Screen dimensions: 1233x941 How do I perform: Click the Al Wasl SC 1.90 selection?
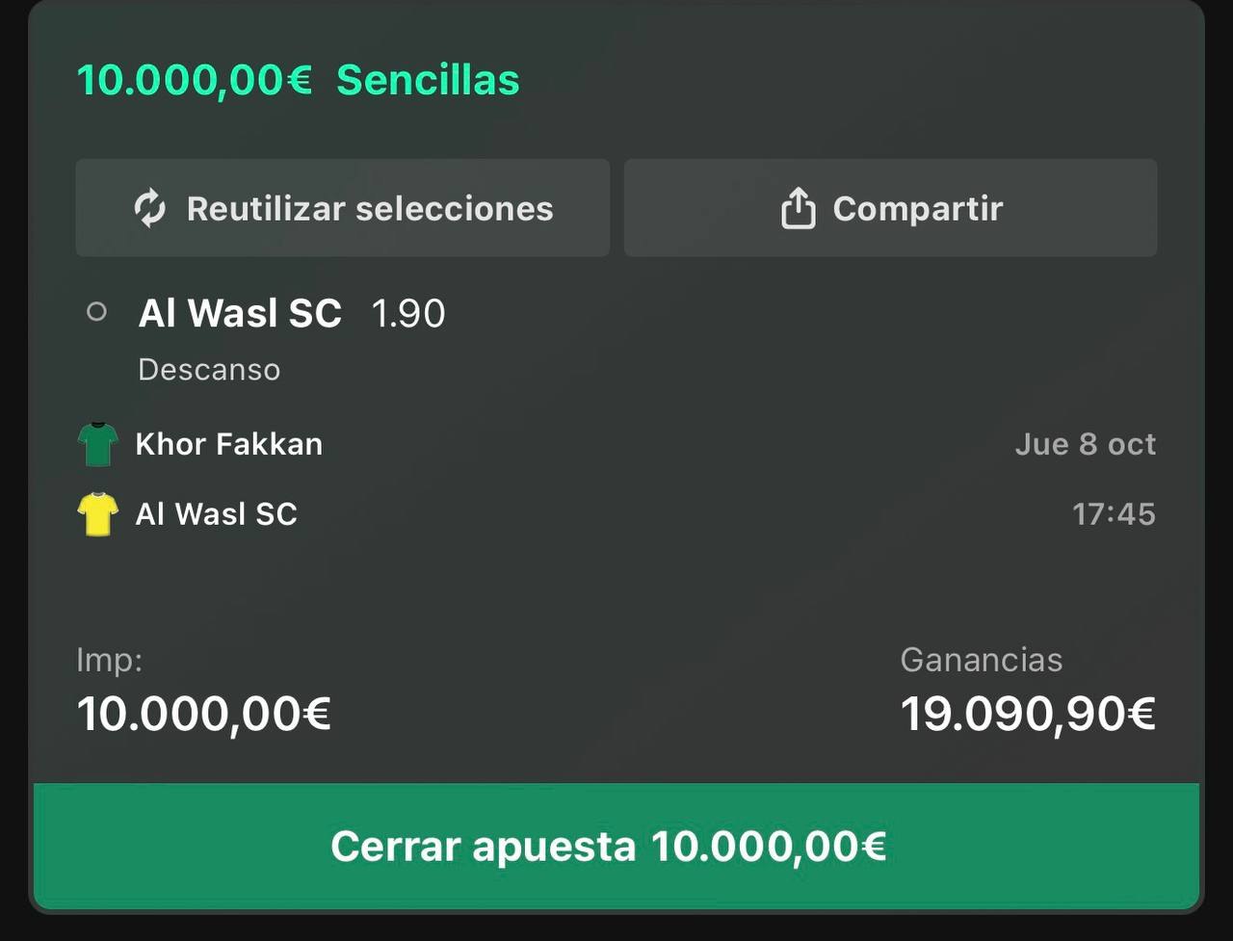(292, 313)
